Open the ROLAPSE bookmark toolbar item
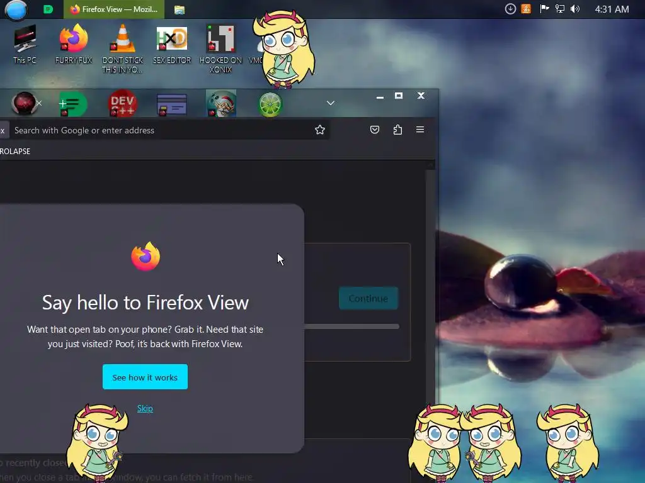 (x=15, y=151)
